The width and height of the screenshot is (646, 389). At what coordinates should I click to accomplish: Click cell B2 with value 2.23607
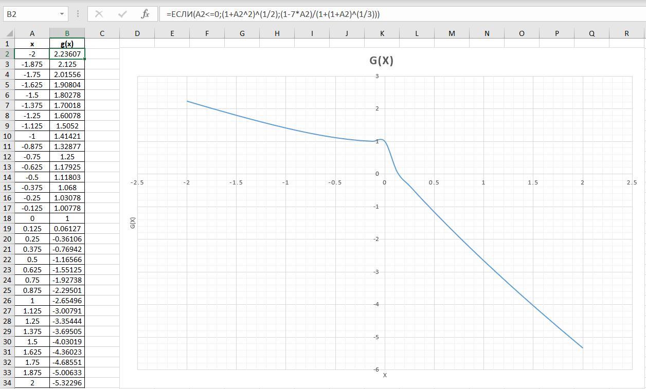click(67, 54)
